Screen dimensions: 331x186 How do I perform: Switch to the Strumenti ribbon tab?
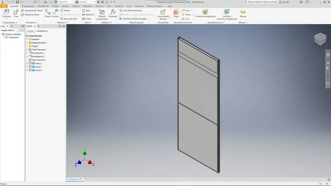tap(87, 6)
